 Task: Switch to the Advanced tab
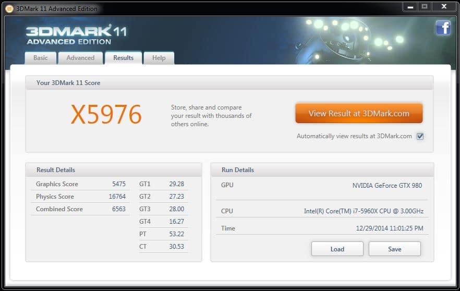click(x=80, y=58)
